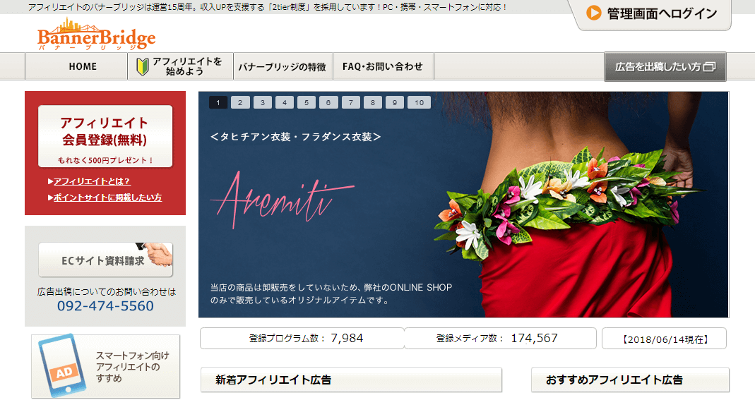This screenshot has height=400, width=755.
Task: Click <タヒチアン衣装・フラダンス衣装> banner text
Action: point(296,137)
